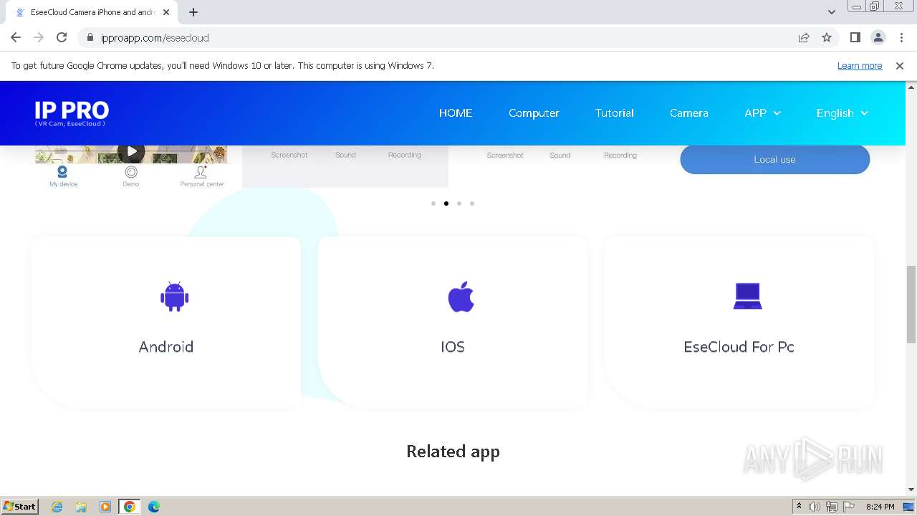Click the Chrome taskbar icon
Viewport: 917px width, 516px height.
pyautogui.click(x=130, y=507)
